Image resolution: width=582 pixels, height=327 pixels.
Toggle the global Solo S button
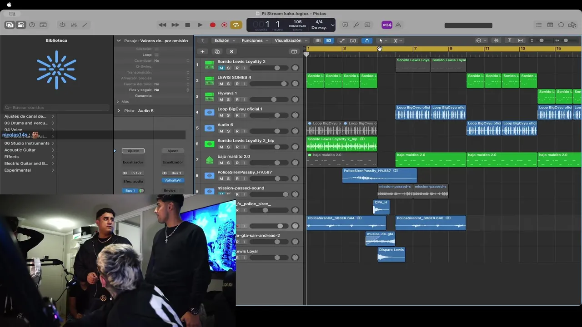[x=231, y=51]
